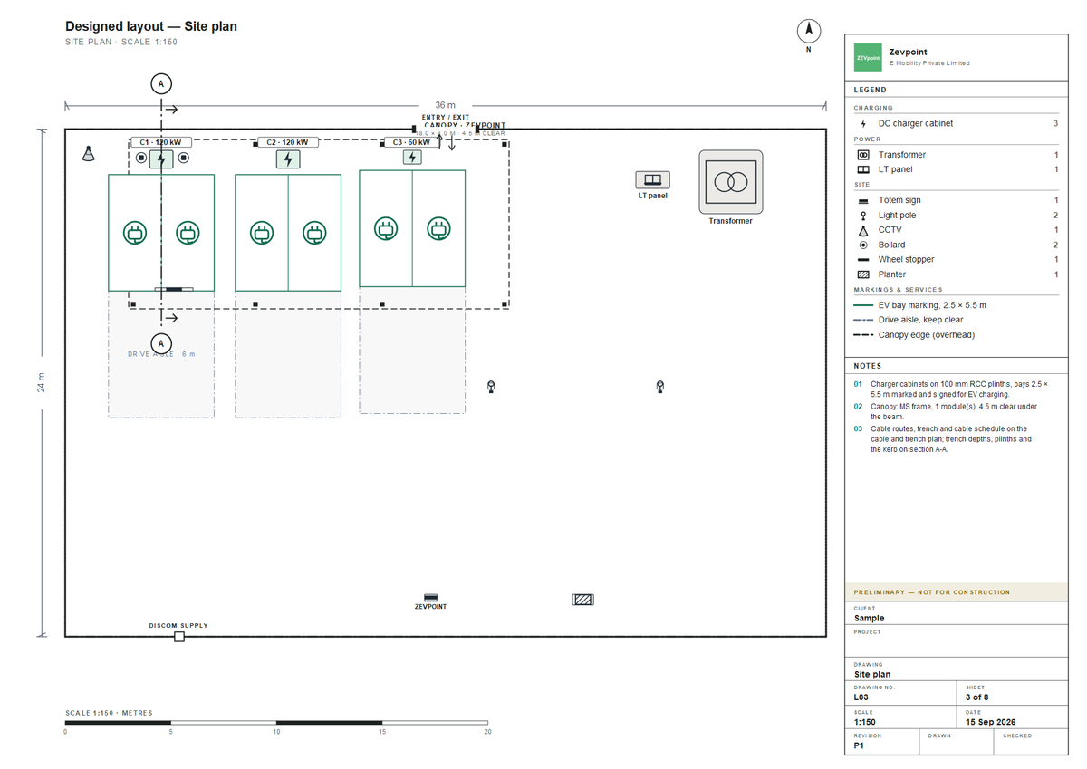The image size is (1087, 769).
Task: Select the bollard left of C1 charger
Action: point(141,158)
